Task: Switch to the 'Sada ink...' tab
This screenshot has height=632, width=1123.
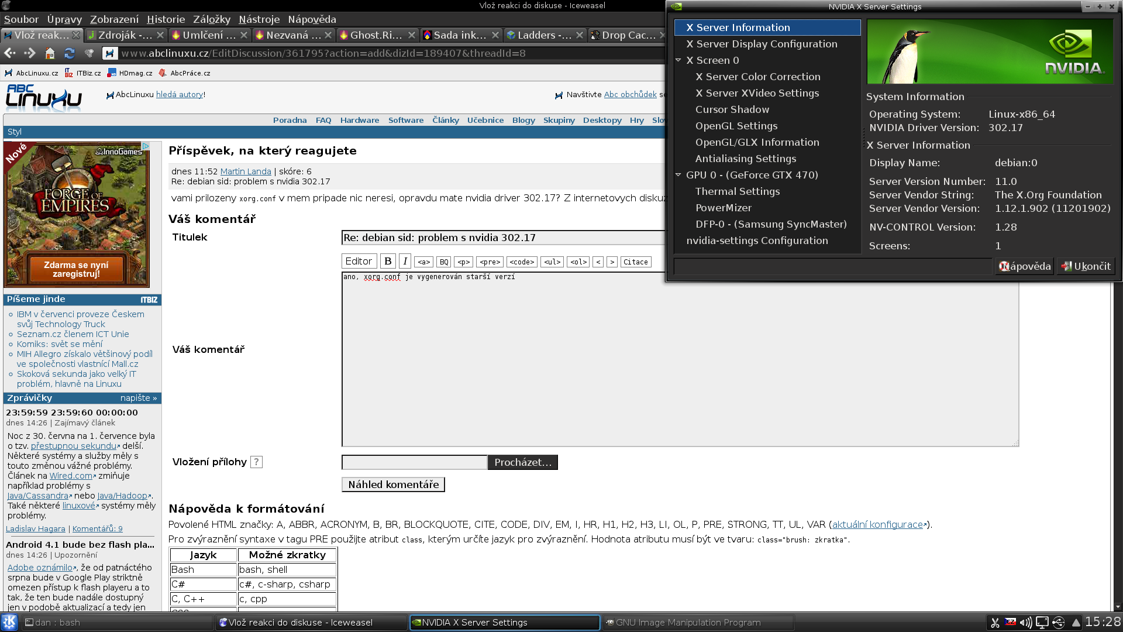Action: [x=460, y=35]
